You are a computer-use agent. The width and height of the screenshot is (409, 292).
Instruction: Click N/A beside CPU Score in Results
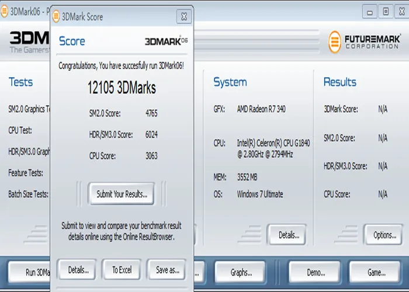(383, 194)
